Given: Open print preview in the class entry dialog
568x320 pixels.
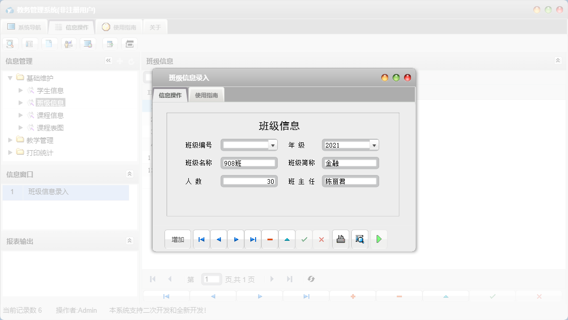Looking at the screenshot, I should (x=359, y=239).
